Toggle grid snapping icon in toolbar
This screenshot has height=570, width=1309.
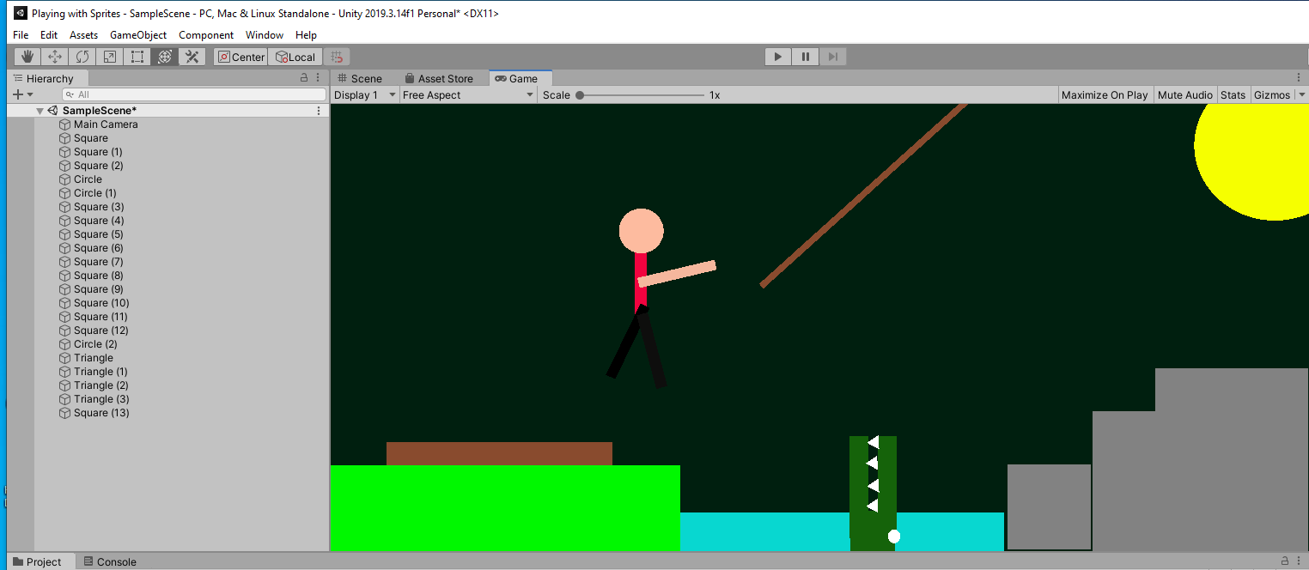pos(338,57)
